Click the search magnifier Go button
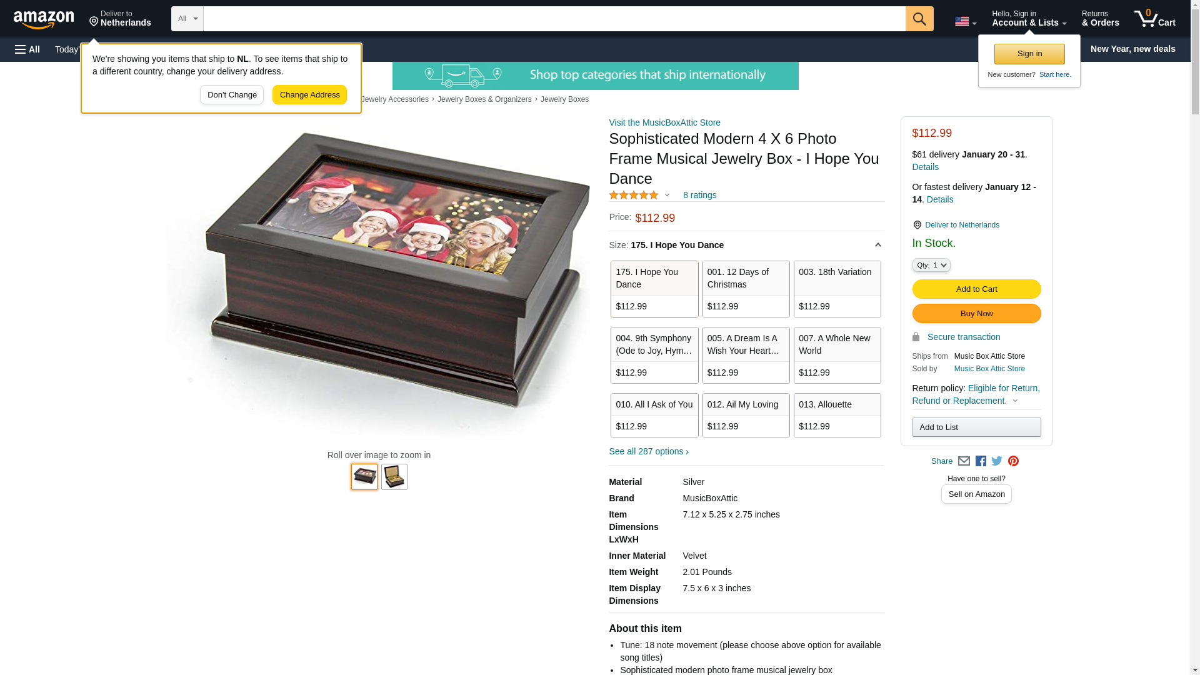The width and height of the screenshot is (1200, 675). click(x=919, y=19)
